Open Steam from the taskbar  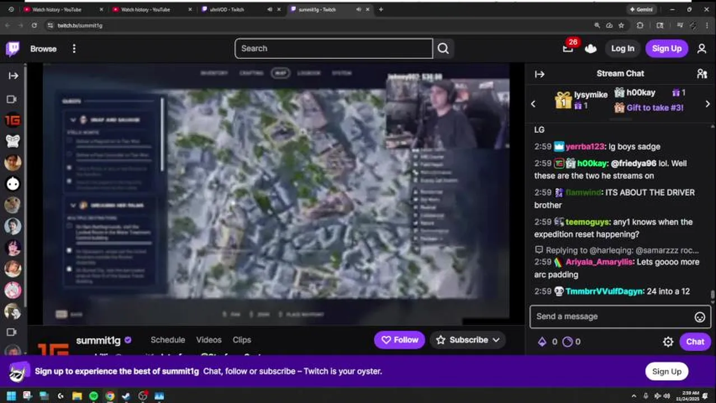126,396
